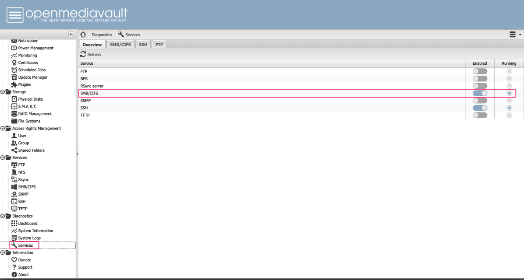Click the Enabled column header
Screen dimensions: 524x280
480,63
